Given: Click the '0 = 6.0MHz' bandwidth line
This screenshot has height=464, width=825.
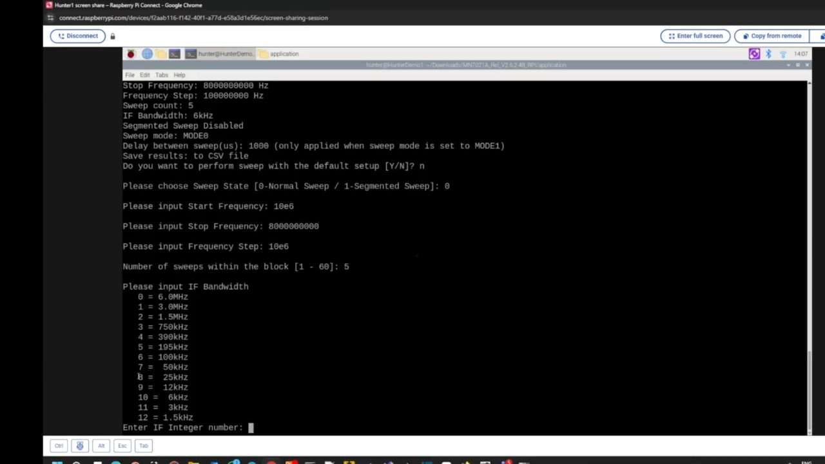Looking at the screenshot, I should (x=163, y=297).
